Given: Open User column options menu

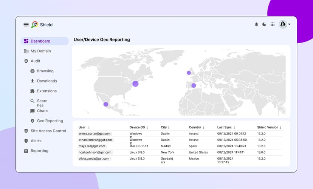Looking at the screenshot, I should [89, 128].
